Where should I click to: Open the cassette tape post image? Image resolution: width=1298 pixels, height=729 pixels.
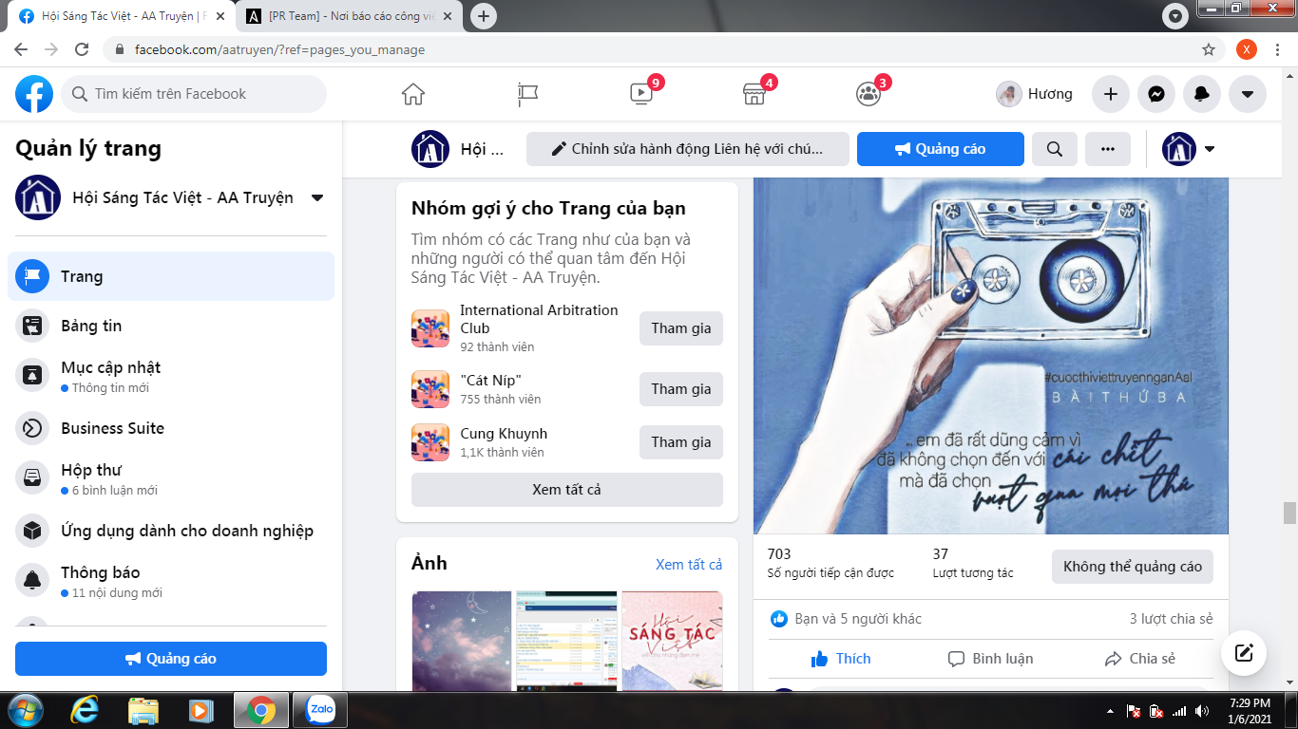point(991,356)
